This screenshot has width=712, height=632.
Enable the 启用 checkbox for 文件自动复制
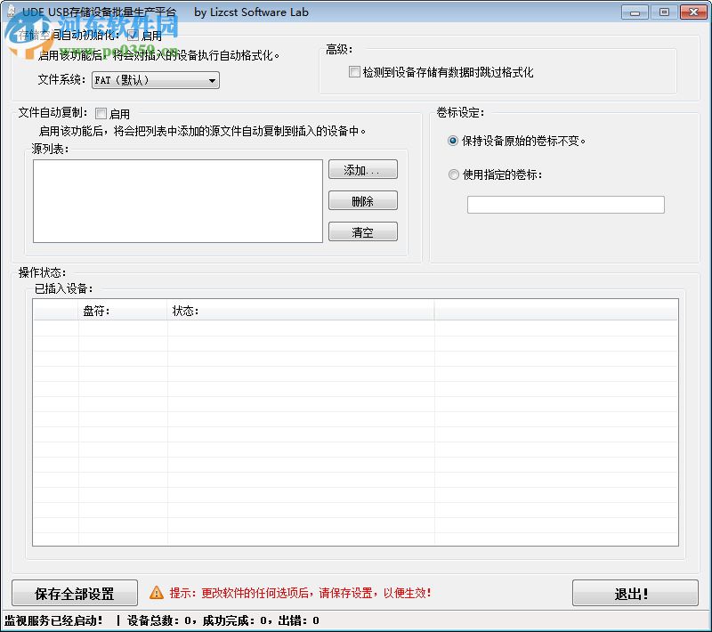coord(101,113)
